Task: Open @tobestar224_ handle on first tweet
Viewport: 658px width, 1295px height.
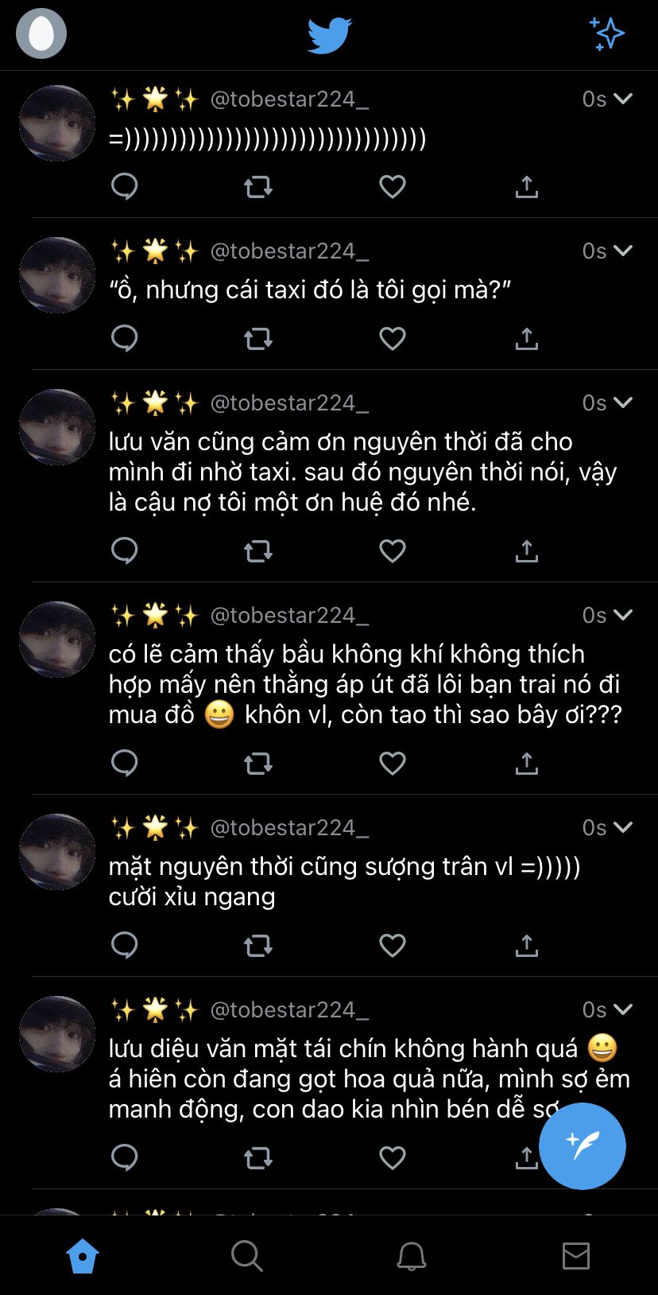Action: pos(289,99)
